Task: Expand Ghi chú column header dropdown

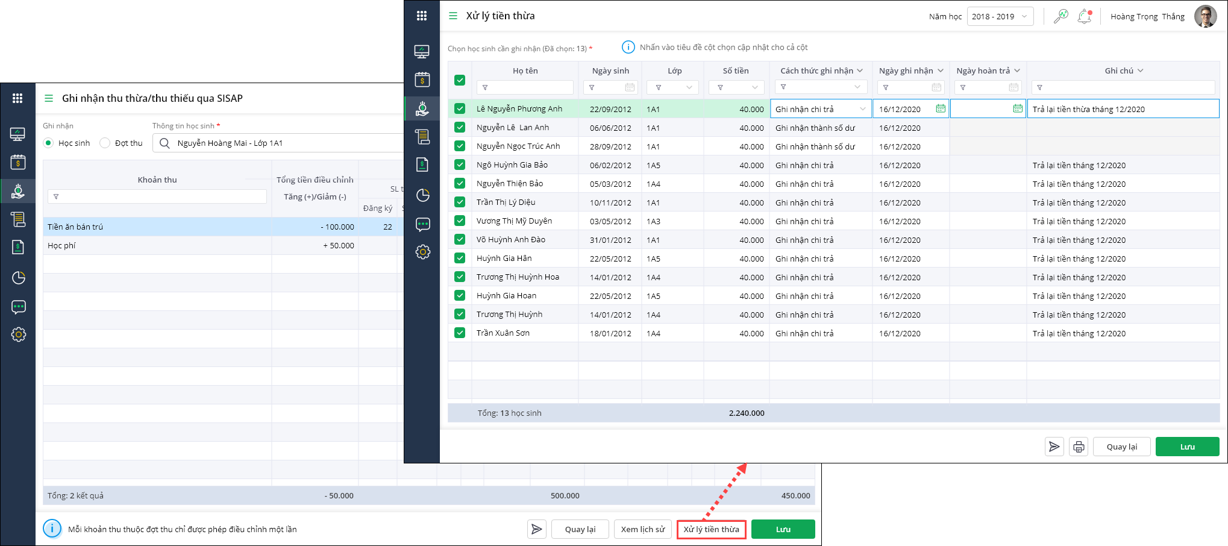Action: pos(1140,71)
